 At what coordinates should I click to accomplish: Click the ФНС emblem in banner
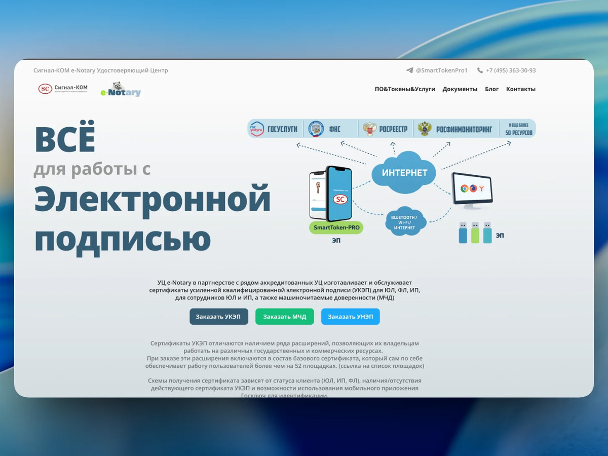click(317, 129)
